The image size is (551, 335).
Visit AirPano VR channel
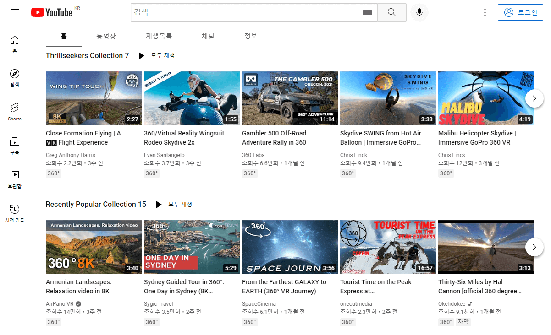[x=60, y=304]
